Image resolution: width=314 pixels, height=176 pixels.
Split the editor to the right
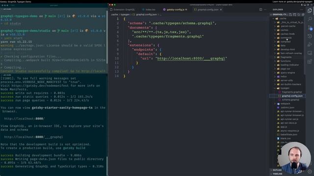(x=261, y=10)
